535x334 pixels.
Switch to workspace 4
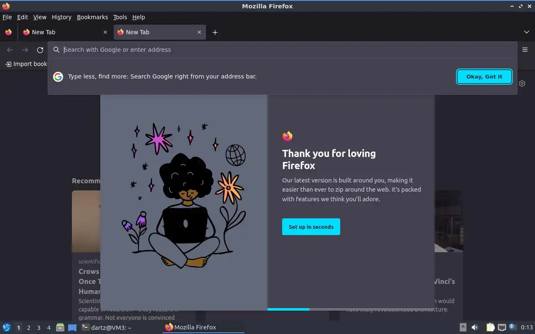[x=49, y=328]
